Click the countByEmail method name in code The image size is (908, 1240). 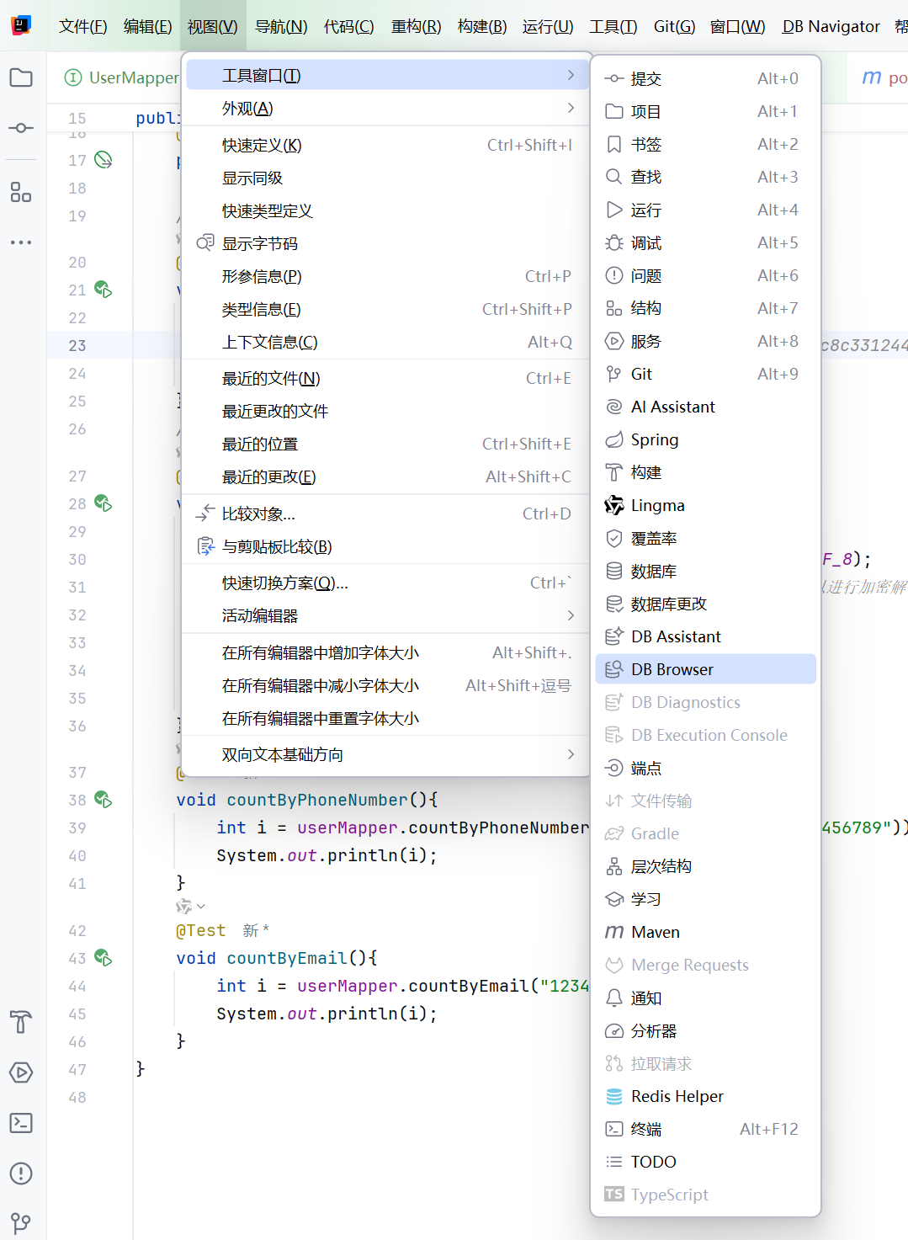[x=287, y=958]
